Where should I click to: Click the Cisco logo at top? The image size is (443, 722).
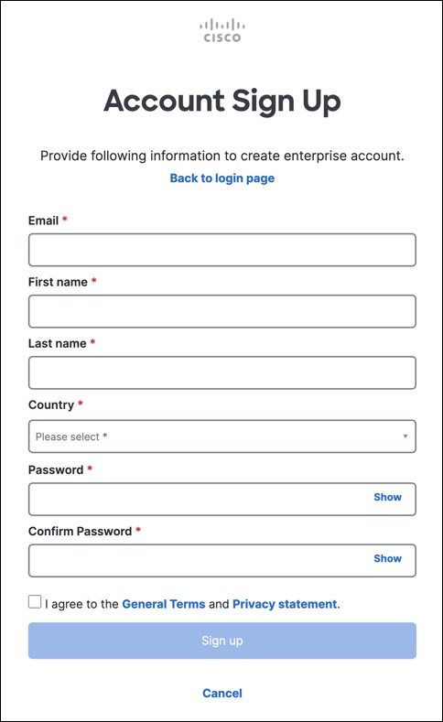pyautogui.click(x=222, y=30)
